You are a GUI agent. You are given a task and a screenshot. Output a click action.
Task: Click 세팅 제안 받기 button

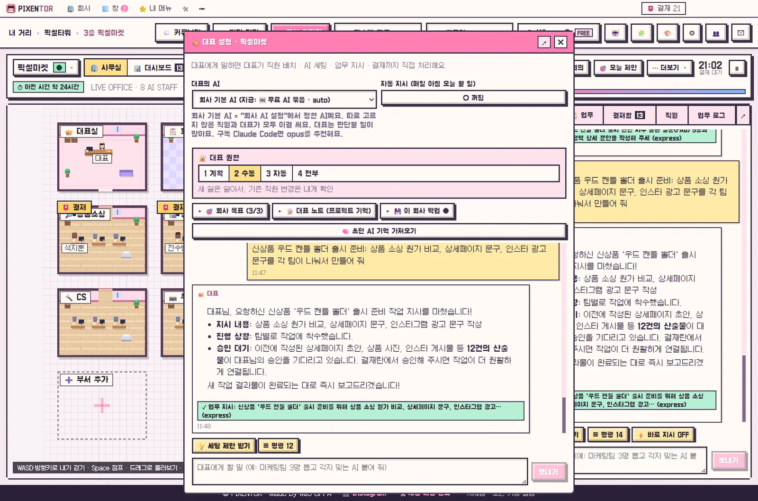click(x=224, y=446)
